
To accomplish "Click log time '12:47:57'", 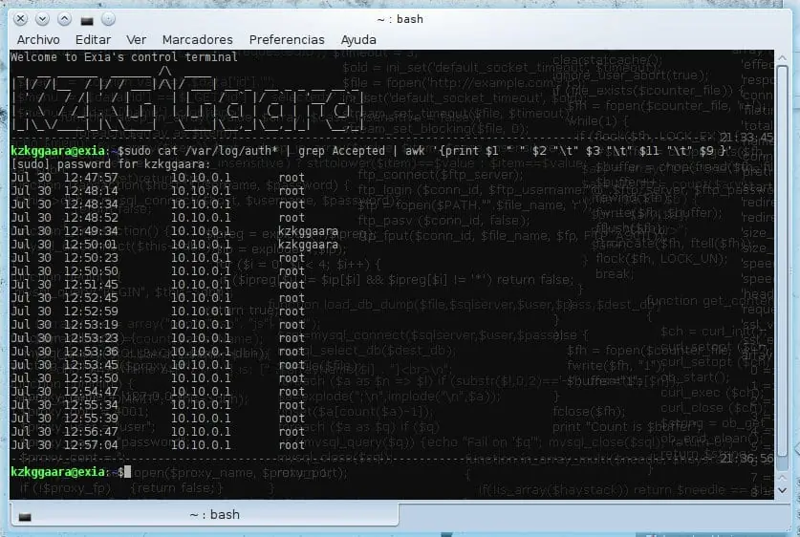I will point(91,178).
